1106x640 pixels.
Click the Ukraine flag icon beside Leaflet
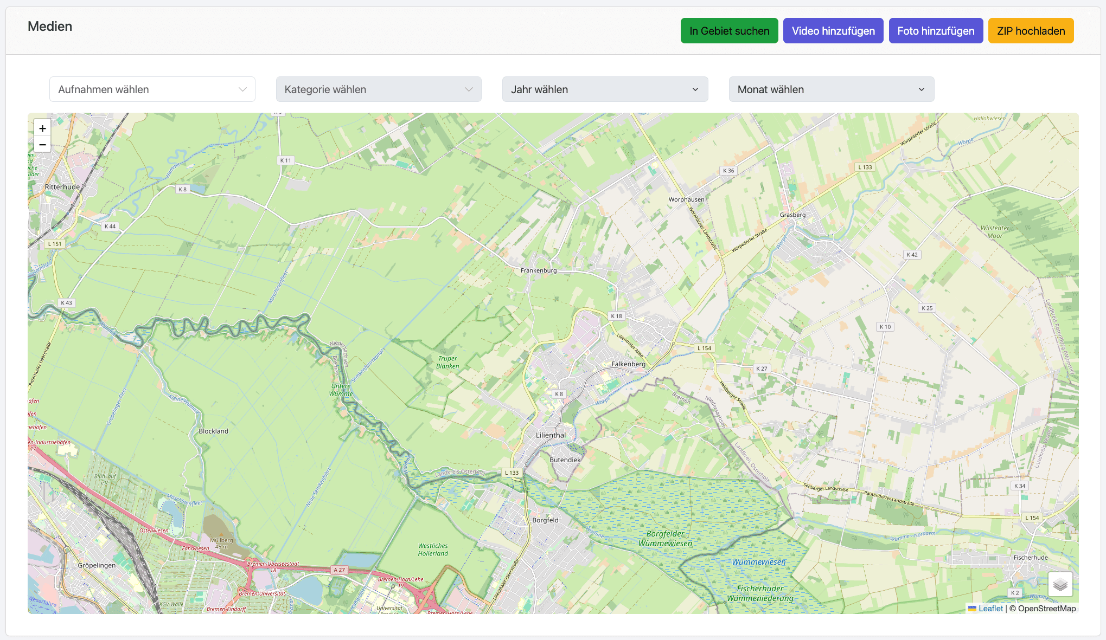(972, 609)
